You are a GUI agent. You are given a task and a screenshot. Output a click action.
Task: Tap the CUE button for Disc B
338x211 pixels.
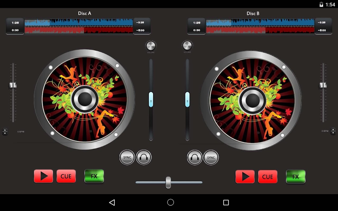pos(268,176)
